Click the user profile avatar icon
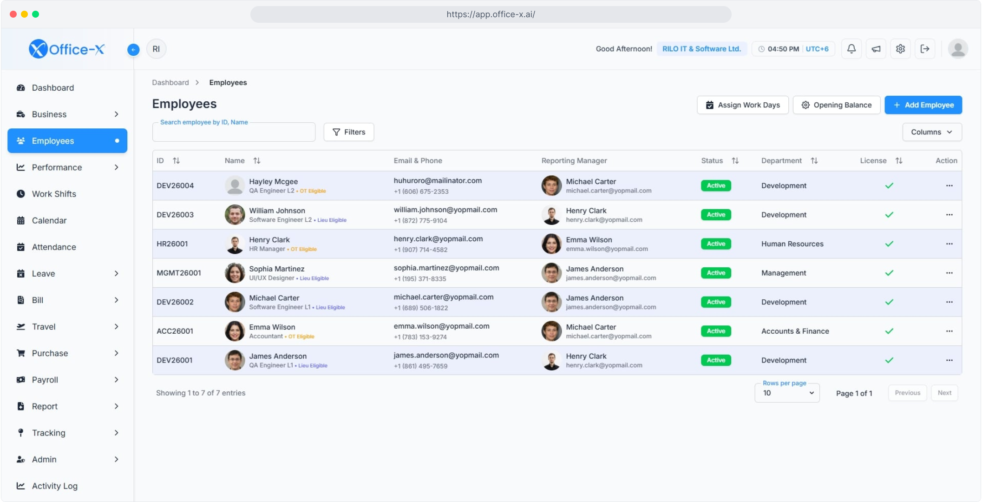 click(x=958, y=49)
